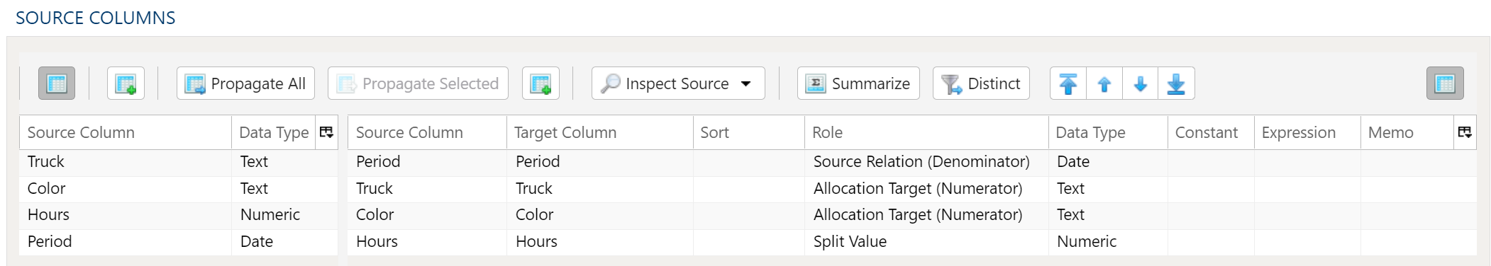
Task: Click the SOURCE COLUMNS section title
Action: tap(96, 18)
